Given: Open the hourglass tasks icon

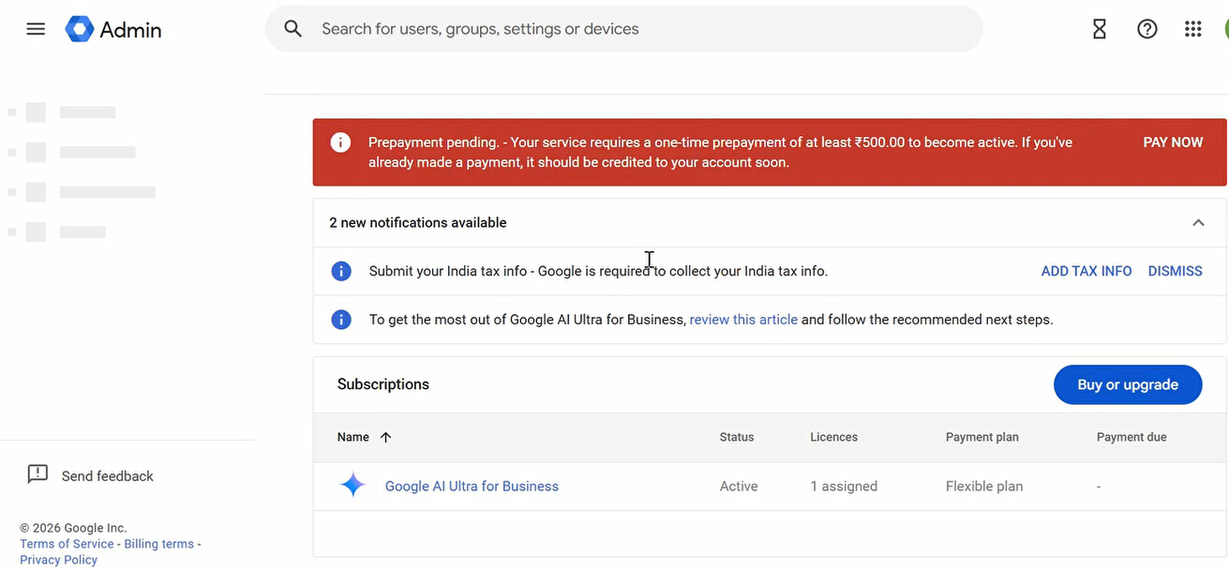Looking at the screenshot, I should coord(1100,29).
